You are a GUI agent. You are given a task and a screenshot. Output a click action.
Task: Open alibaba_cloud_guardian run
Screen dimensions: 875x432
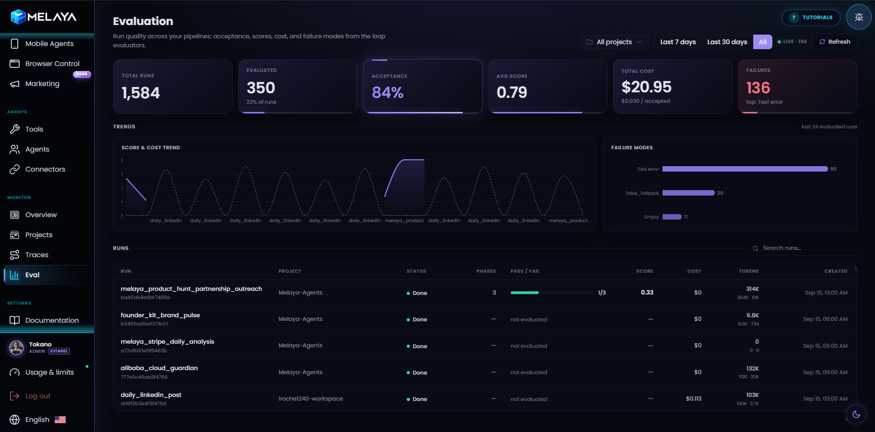pyautogui.click(x=159, y=368)
